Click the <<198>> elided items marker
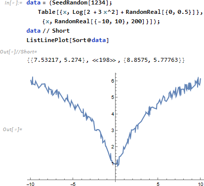Screen dimensions: 204x186 [104, 60]
